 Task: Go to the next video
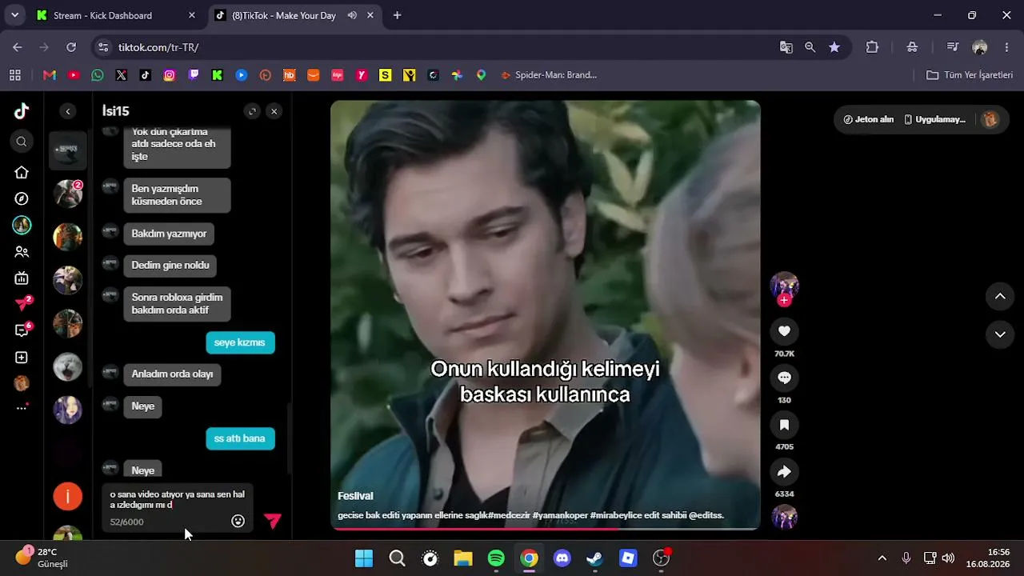(1000, 334)
